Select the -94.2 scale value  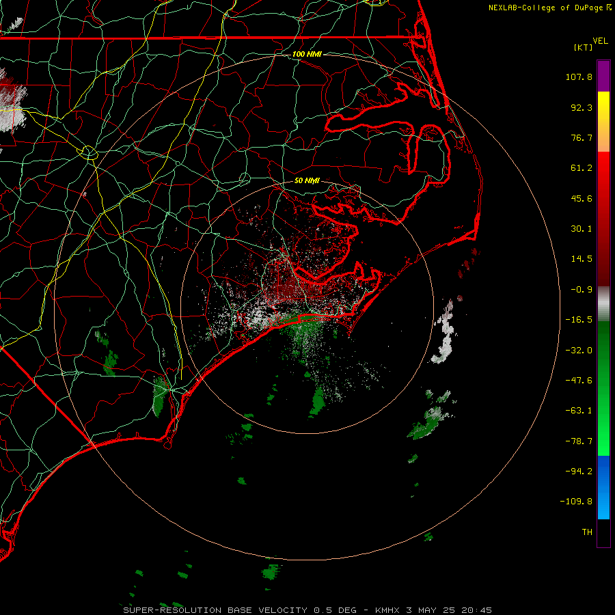[x=579, y=471]
